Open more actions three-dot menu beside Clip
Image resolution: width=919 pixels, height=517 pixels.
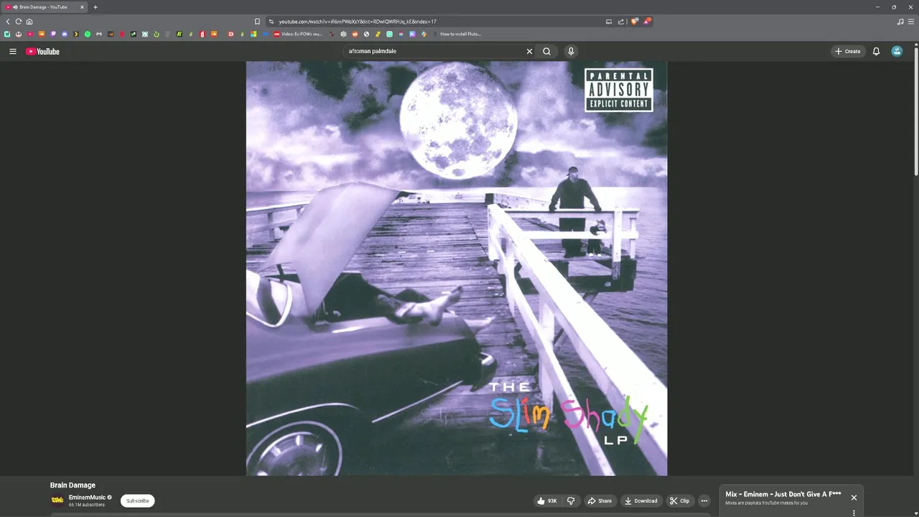[704, 500]
